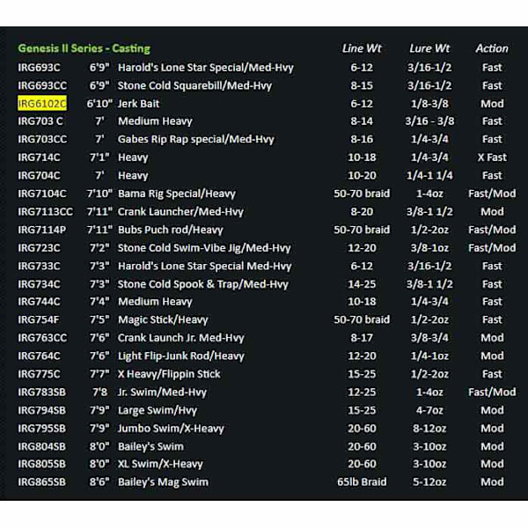Click model code IRG693CC

[42, 85]
